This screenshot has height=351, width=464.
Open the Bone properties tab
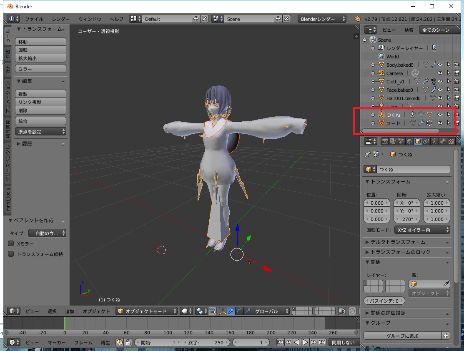(x=442, y=141)
